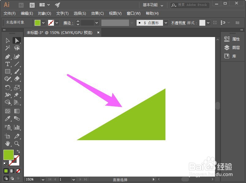Select the Eyedropper tool
The width and height of the screenshot is (246, 183).
(8, 119)
